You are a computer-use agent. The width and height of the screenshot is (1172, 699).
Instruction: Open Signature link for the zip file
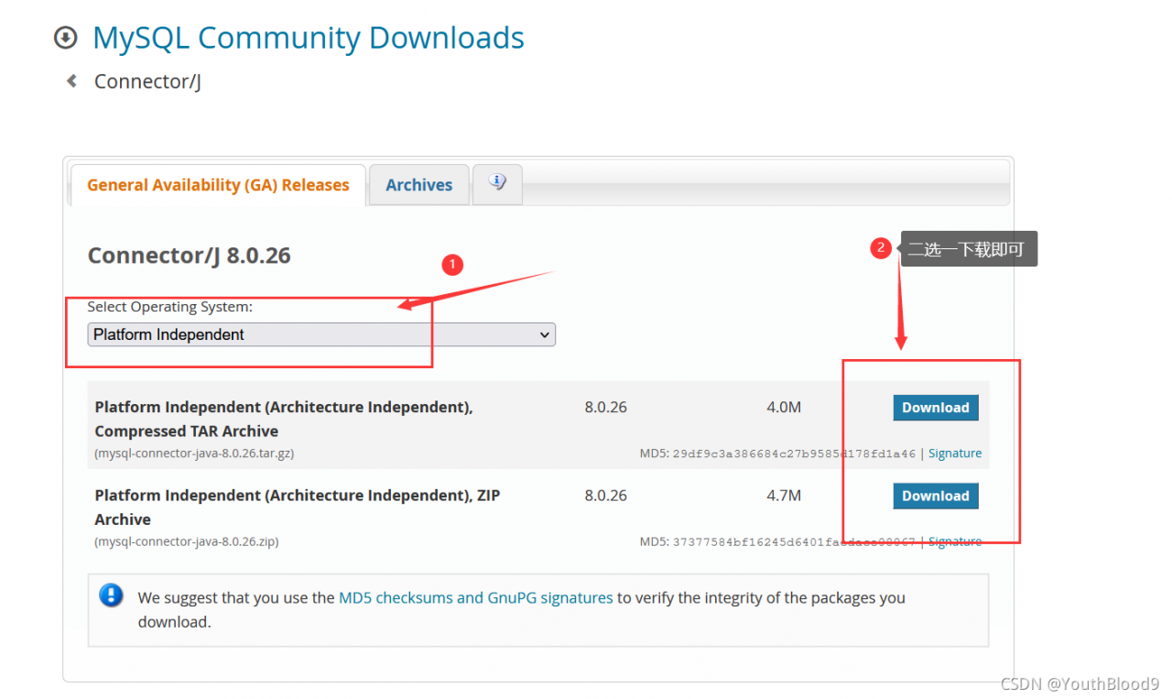955,541
